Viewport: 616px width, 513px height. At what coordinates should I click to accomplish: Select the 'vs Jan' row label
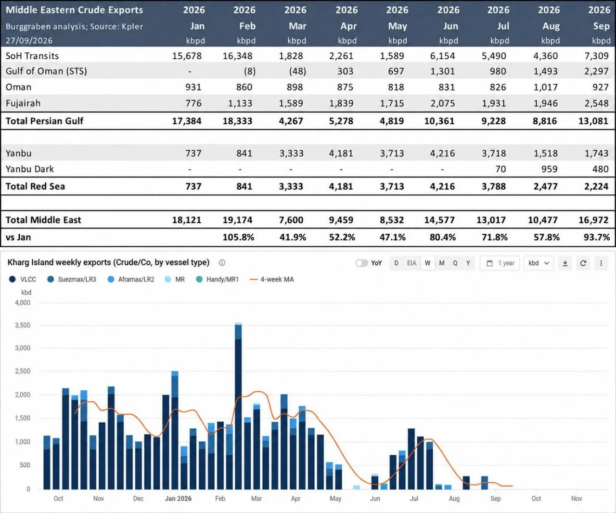pyautogui.click(x=18, y=237)
